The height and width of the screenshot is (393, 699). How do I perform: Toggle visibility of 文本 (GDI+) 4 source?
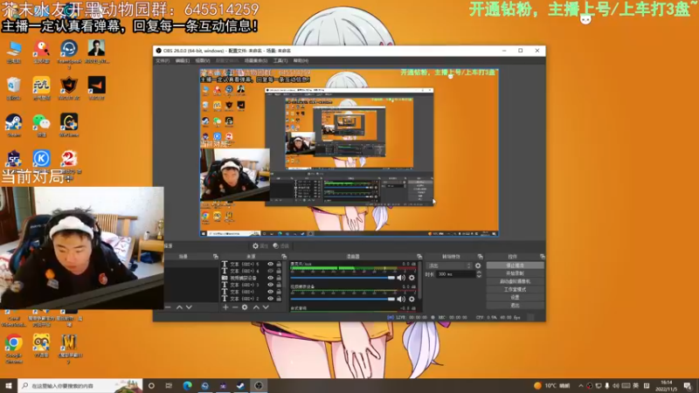click(270, 271)
